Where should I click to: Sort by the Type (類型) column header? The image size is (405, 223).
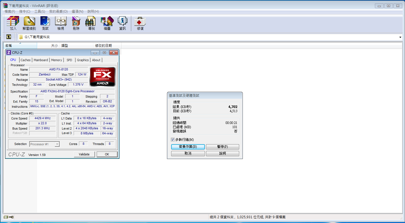[x=76, y=45]
